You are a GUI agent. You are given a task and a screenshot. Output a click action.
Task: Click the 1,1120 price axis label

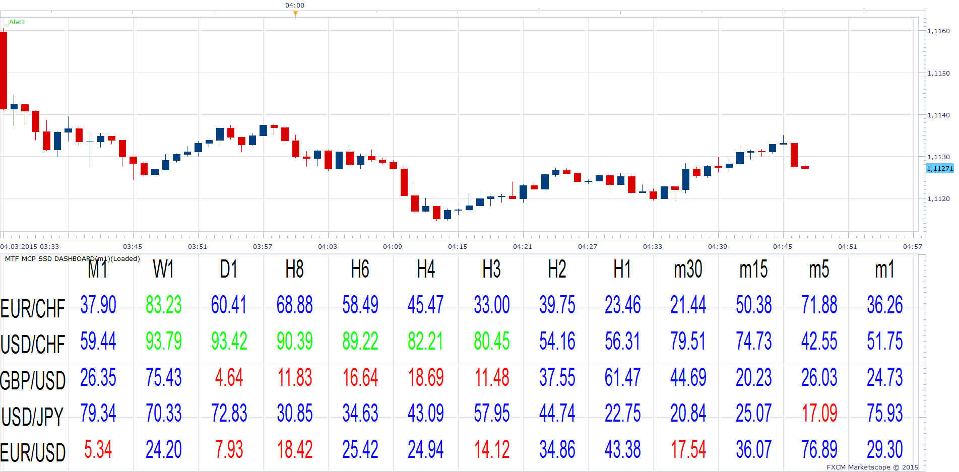click(939, 199)
